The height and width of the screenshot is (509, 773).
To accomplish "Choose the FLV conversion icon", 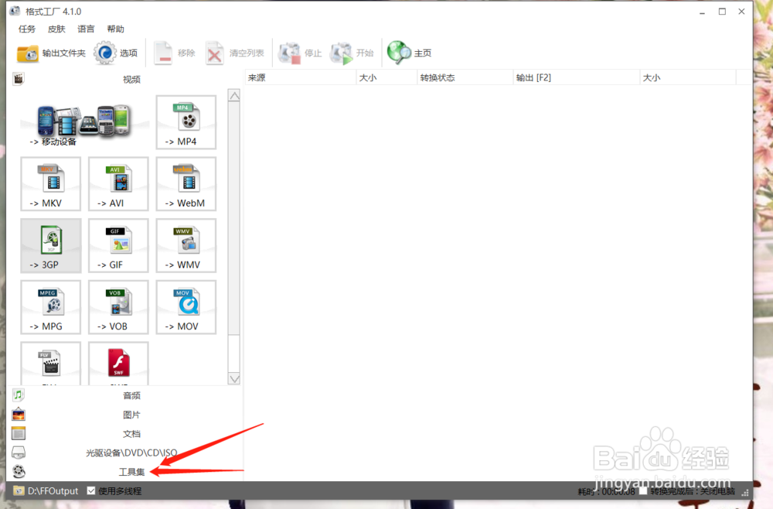I will click(51, 364).
